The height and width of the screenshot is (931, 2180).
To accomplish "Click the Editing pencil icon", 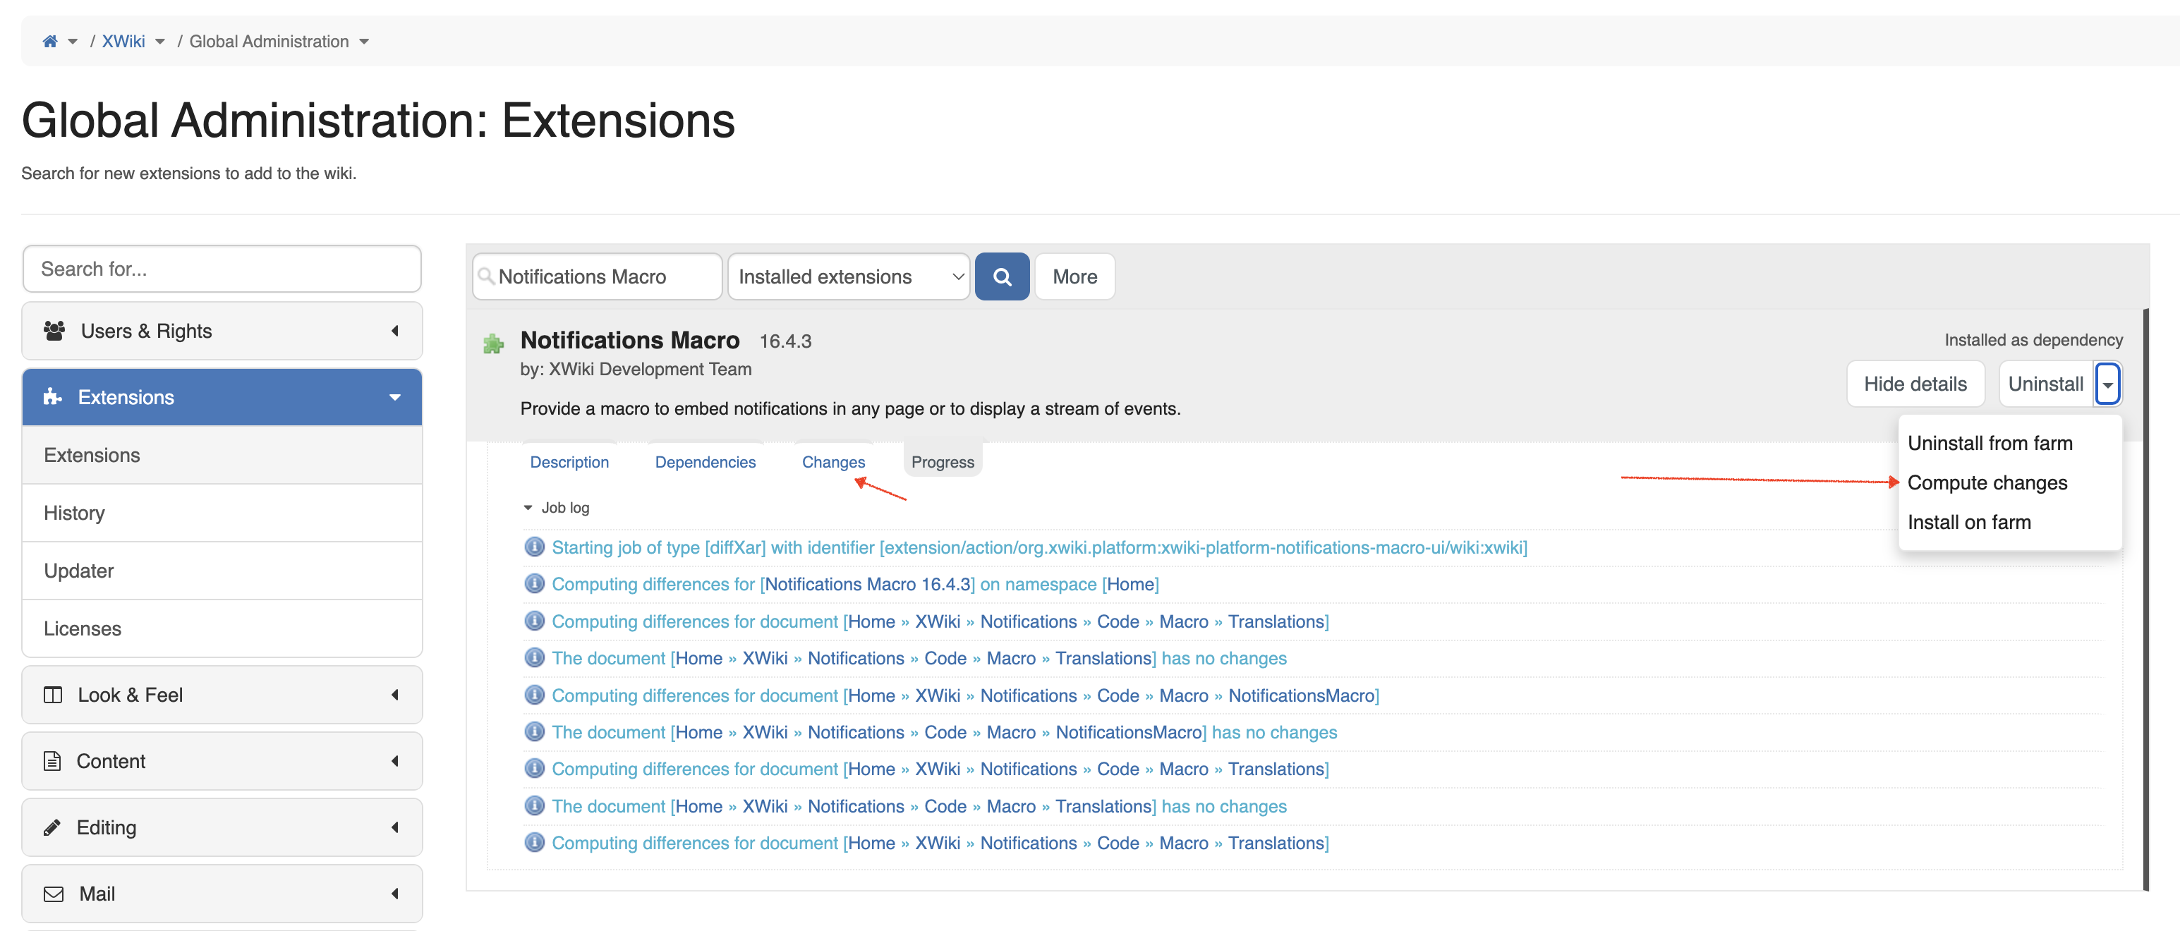I will (52, 827).
